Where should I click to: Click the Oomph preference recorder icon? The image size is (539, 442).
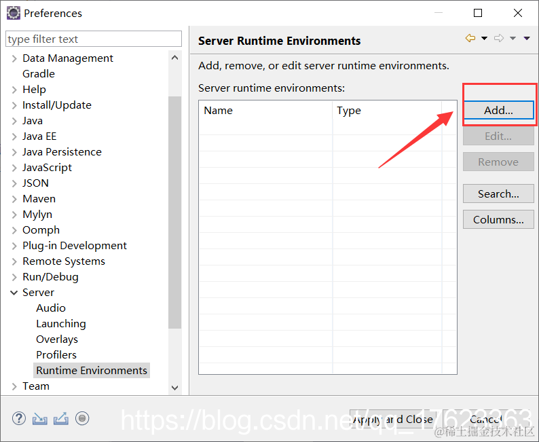(x=82, y=418)
